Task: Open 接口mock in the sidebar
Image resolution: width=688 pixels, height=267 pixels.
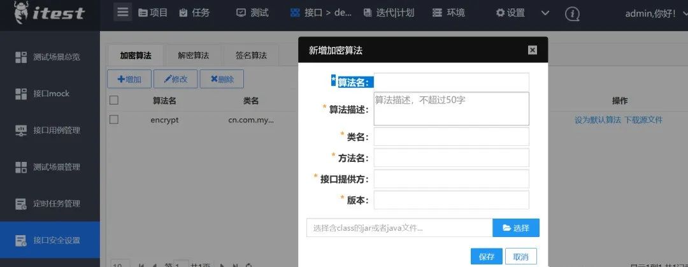Action: (50, 94)
